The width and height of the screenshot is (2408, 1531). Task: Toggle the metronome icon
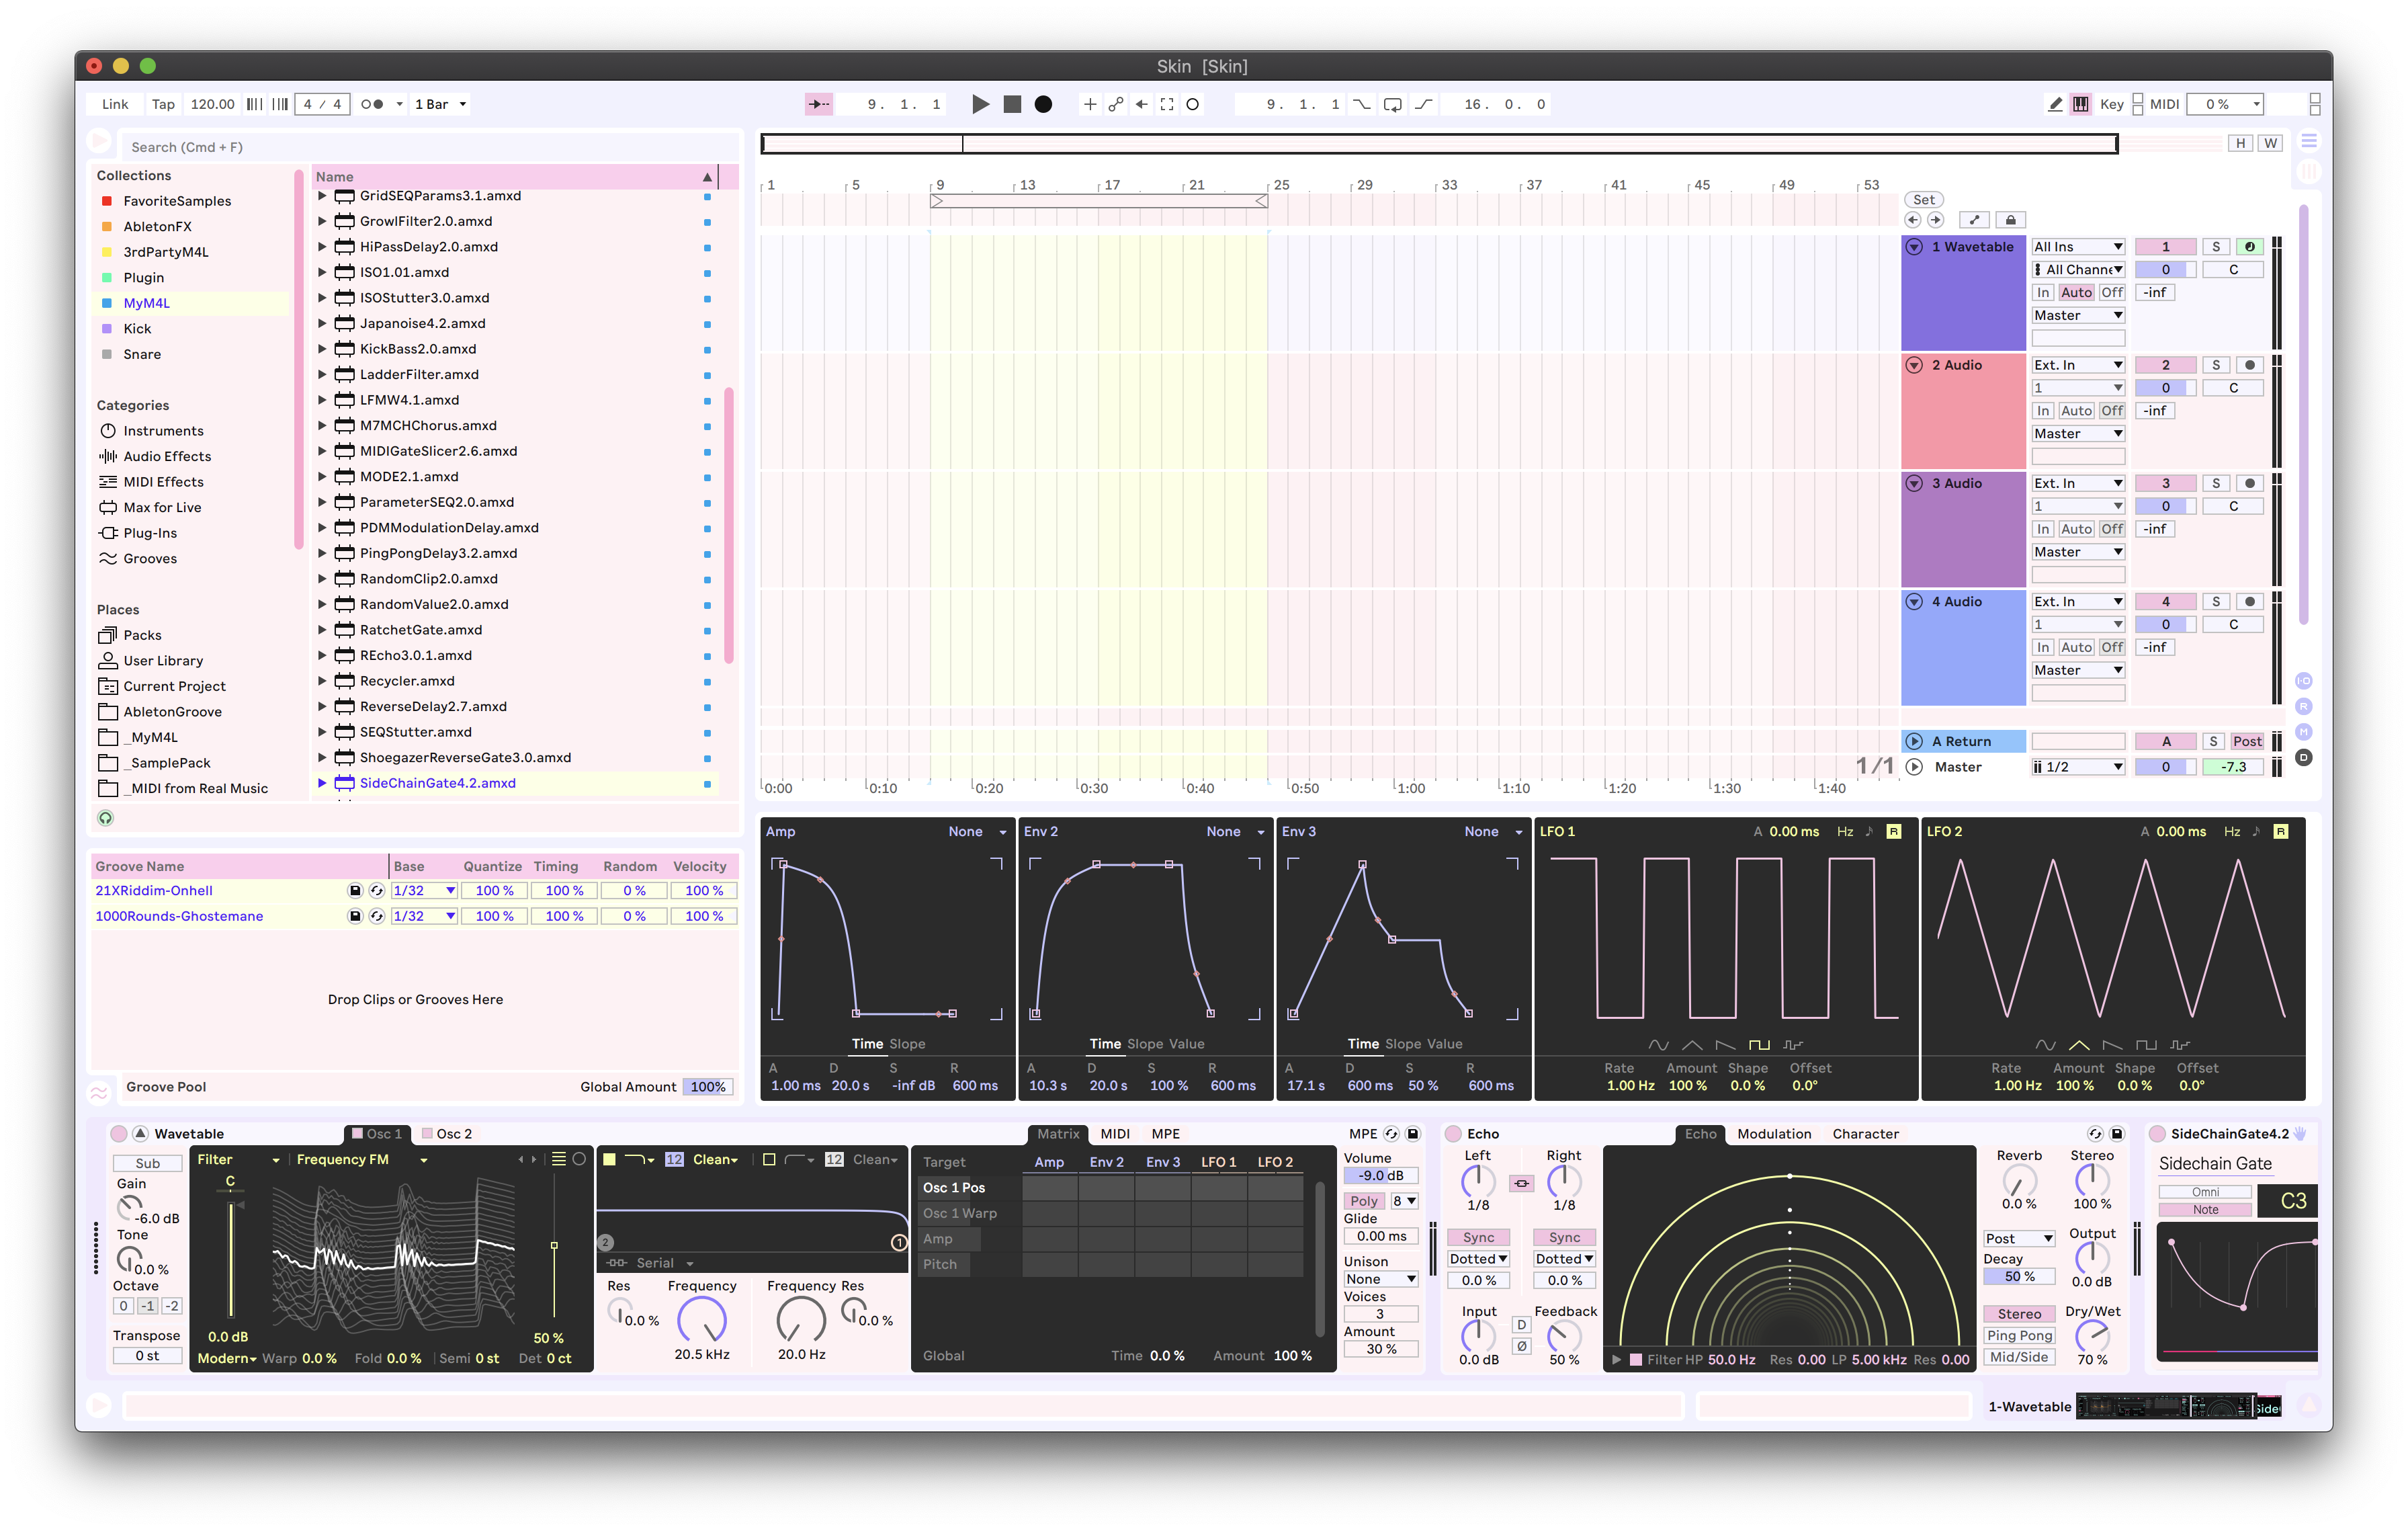[x=371, y=104]
